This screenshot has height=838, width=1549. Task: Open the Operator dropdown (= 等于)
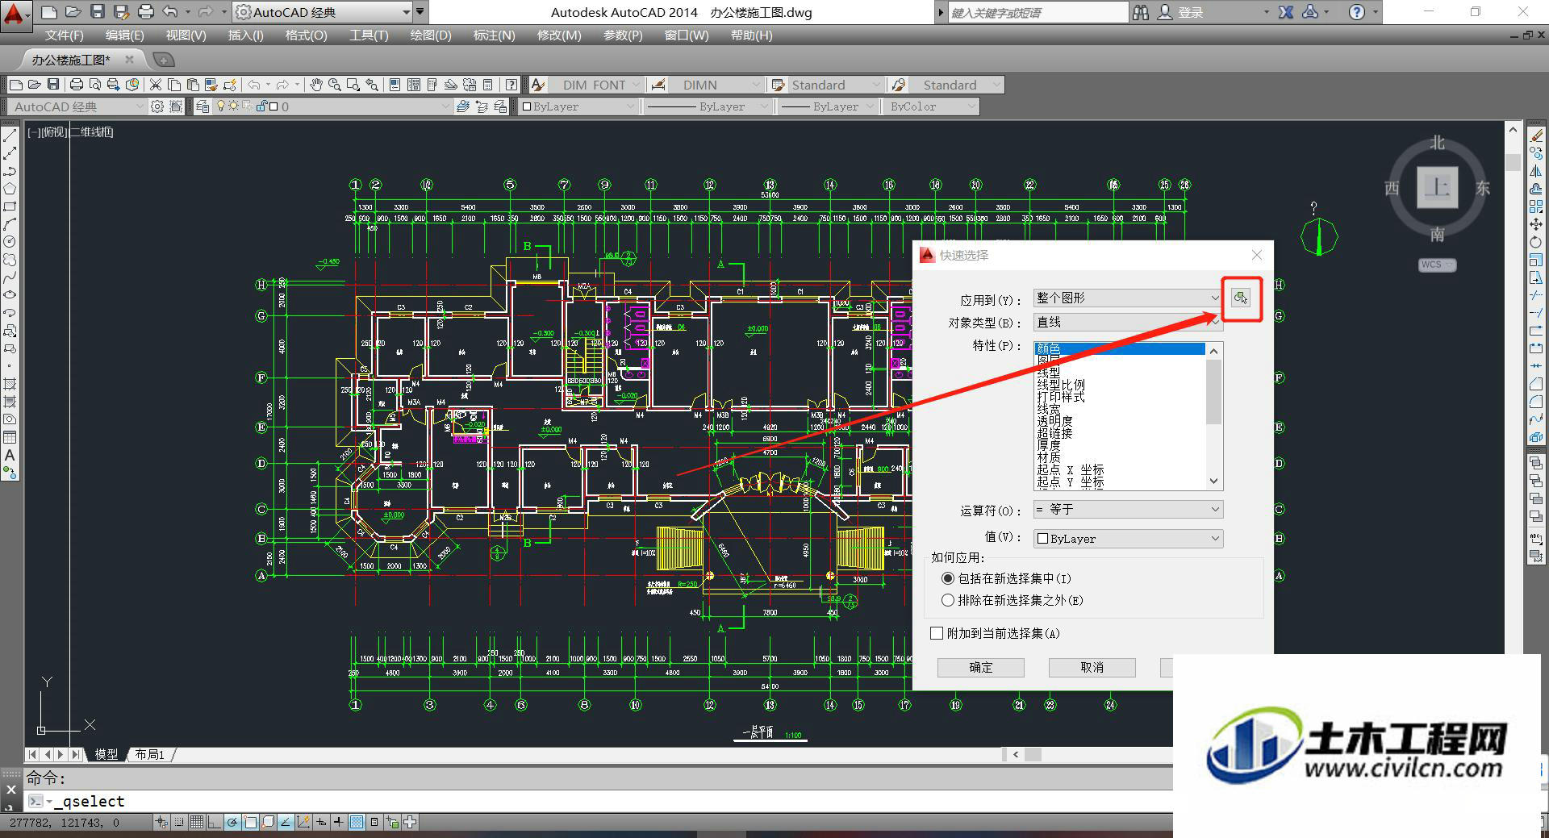coord(1128,509)
